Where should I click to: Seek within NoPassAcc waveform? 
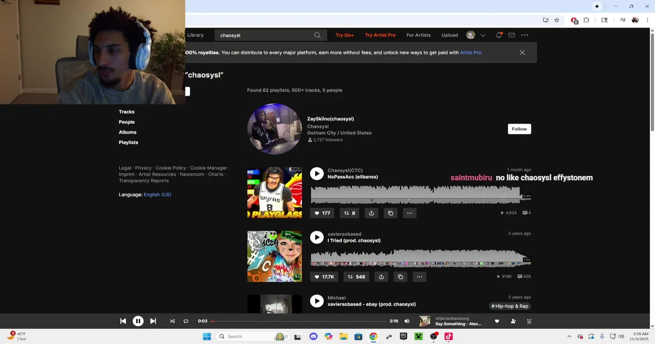420,195
